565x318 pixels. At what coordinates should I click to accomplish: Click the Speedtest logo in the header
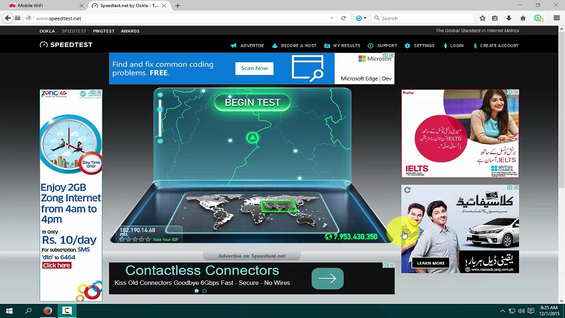click(66, 45)
